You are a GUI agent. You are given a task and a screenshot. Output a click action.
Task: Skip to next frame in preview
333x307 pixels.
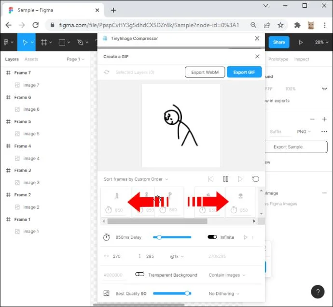point(241,179)
